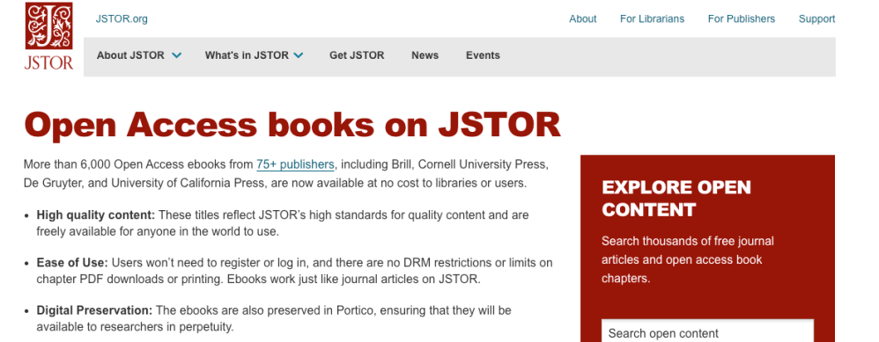This screenshot has height=342, width=879.
Task: Select the About JSTOR menu label
Action: 130,55
